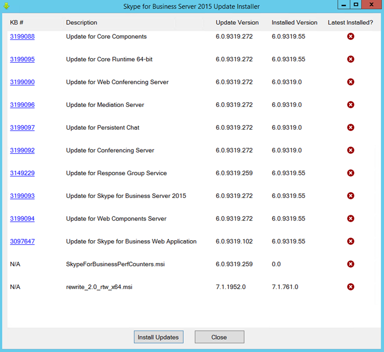The image size is (384, 352).
Task: Click the red X icon for Web Components Server
Action: [x=351, y=219]
